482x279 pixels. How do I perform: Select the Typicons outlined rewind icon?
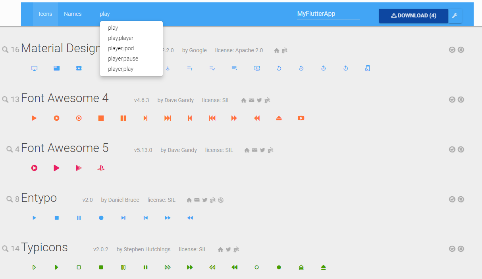coord(212,268)
